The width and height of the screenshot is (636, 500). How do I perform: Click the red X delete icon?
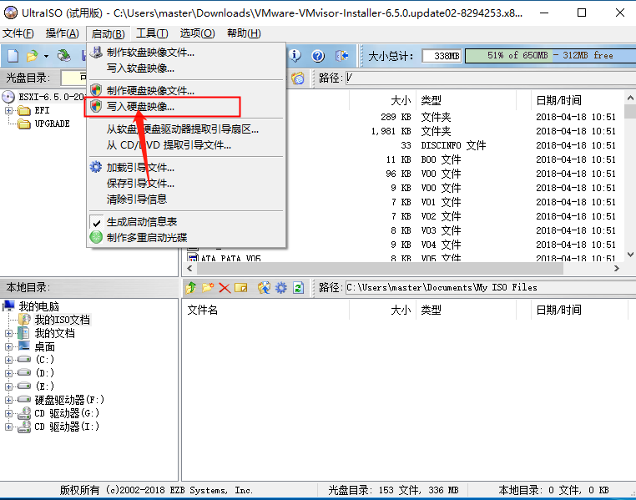click(x=225, y=288)
